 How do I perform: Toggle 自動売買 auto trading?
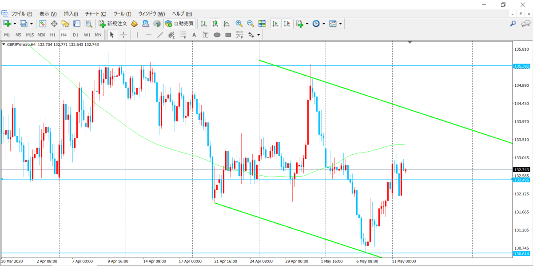pos(180,24)
